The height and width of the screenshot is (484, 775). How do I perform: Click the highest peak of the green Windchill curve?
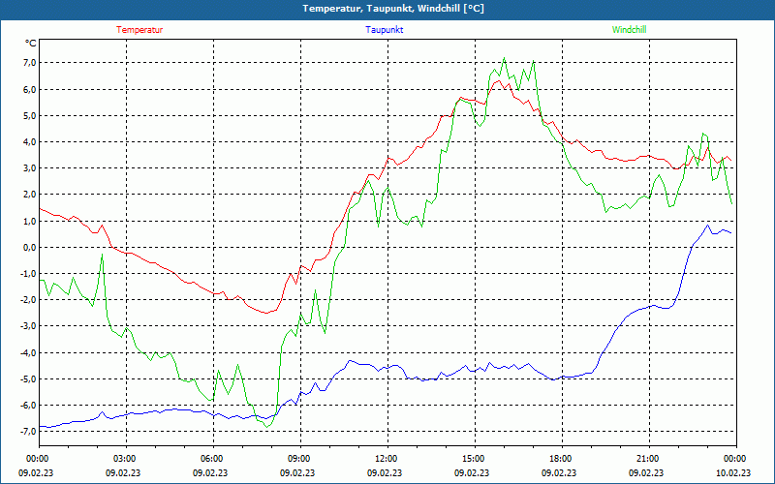[504, 58]
